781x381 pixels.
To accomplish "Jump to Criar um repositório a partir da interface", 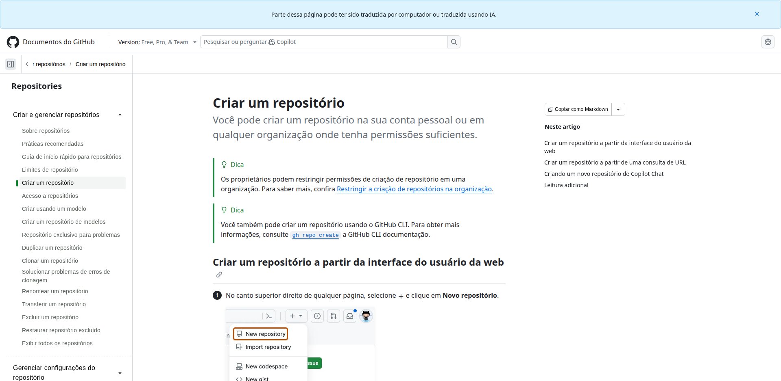I will [x=617, y=147].
